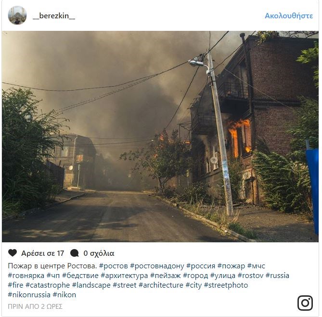Click the #ростовнадону hashtag

(157, 266)
